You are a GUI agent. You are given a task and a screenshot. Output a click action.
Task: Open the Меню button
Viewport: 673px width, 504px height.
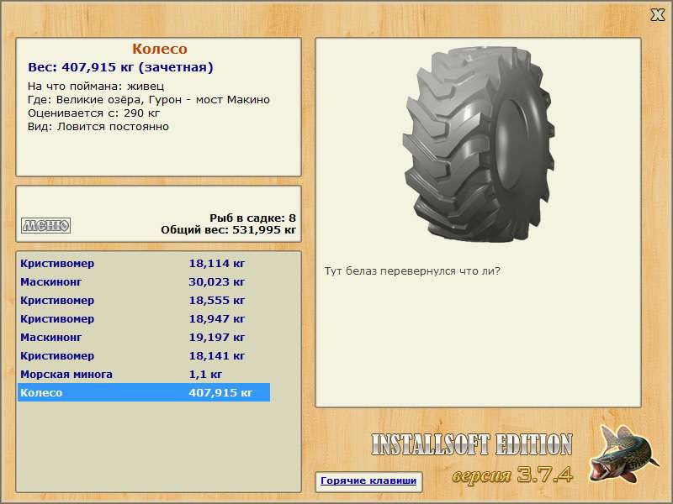(46, 225)
